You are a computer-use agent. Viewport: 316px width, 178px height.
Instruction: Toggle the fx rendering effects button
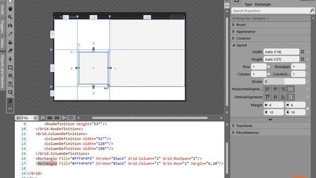tap(42, 118)
